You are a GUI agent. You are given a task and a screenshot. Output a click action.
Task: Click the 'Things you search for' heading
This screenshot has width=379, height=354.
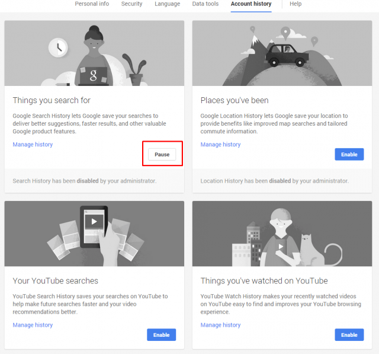pos(52,100)
